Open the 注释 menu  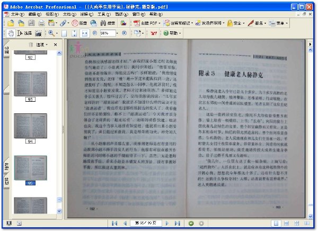point(87,14)
